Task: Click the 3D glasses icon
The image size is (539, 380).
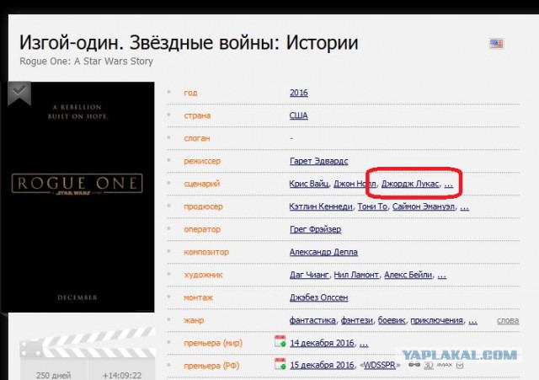Action: click(414, 365)
